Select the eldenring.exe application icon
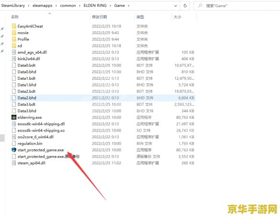 pos(14,117)
